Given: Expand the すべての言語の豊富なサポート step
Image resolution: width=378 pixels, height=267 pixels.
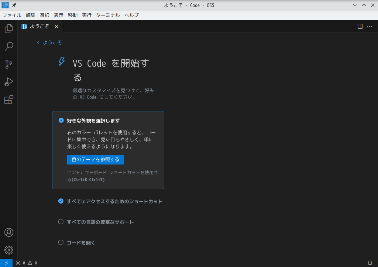Looking at the screenshot, I should pos(100,222).
